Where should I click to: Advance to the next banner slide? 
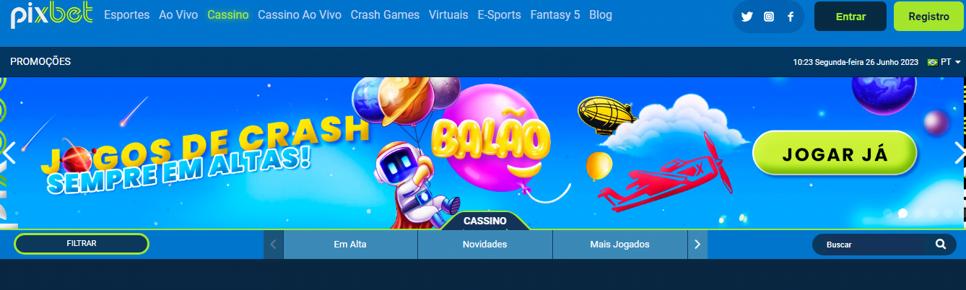[960, 153]
